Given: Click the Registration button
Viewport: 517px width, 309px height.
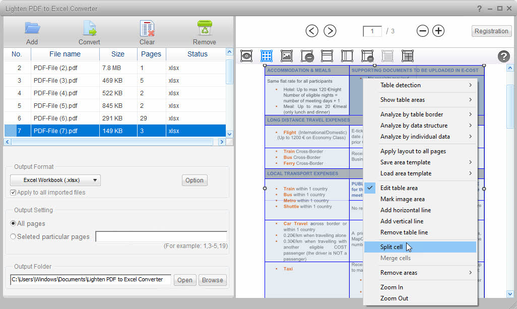Looking at the screenshot, I should coord(491,31).
